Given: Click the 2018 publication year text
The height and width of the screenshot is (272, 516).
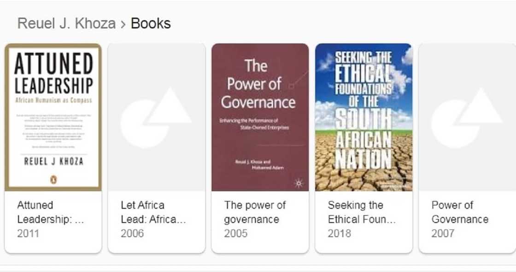Looking at the screenshot, I should tap(339, 234).
